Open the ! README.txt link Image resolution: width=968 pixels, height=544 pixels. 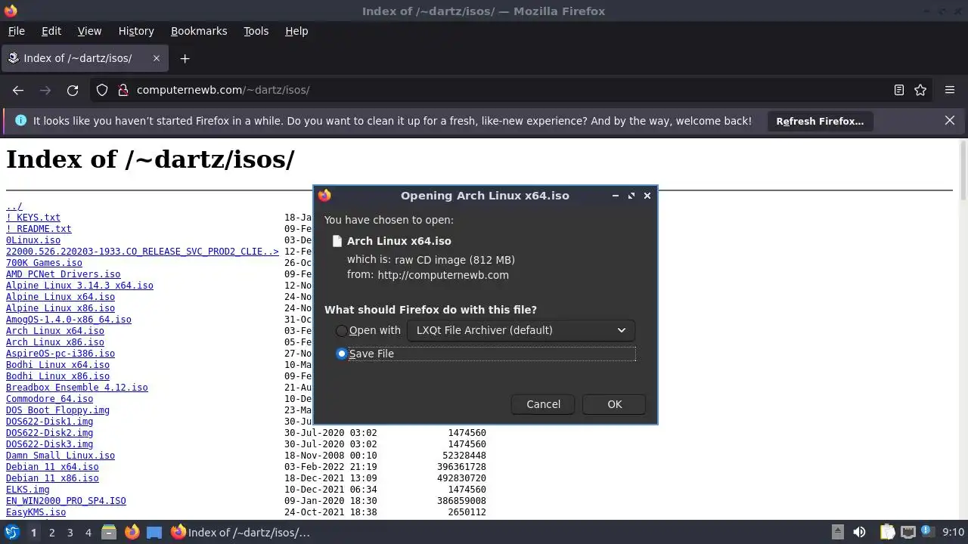(39, 229)
